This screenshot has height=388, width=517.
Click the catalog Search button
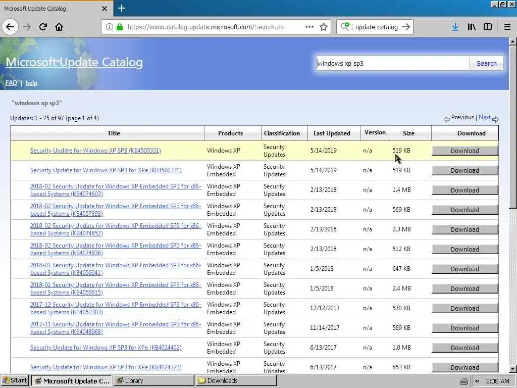click(486, 63)
